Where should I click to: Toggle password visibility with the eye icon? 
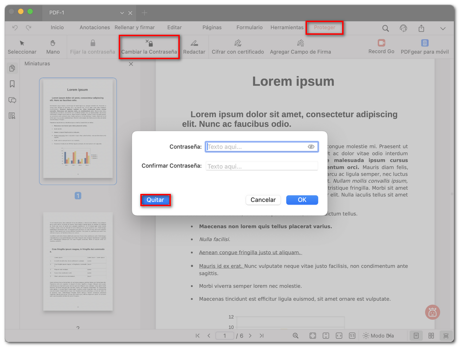click(311, 147)
